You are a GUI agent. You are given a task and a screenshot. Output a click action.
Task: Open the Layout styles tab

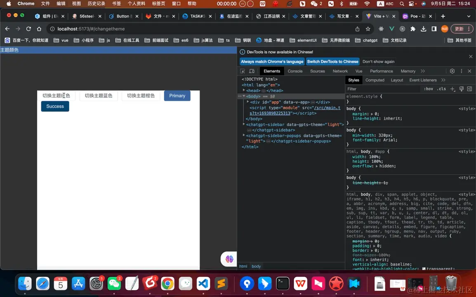(x=397, y=80)
